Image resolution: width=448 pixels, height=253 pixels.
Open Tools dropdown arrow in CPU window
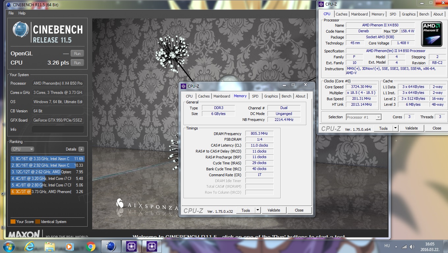pyautogui.click(x=396, y=128)
